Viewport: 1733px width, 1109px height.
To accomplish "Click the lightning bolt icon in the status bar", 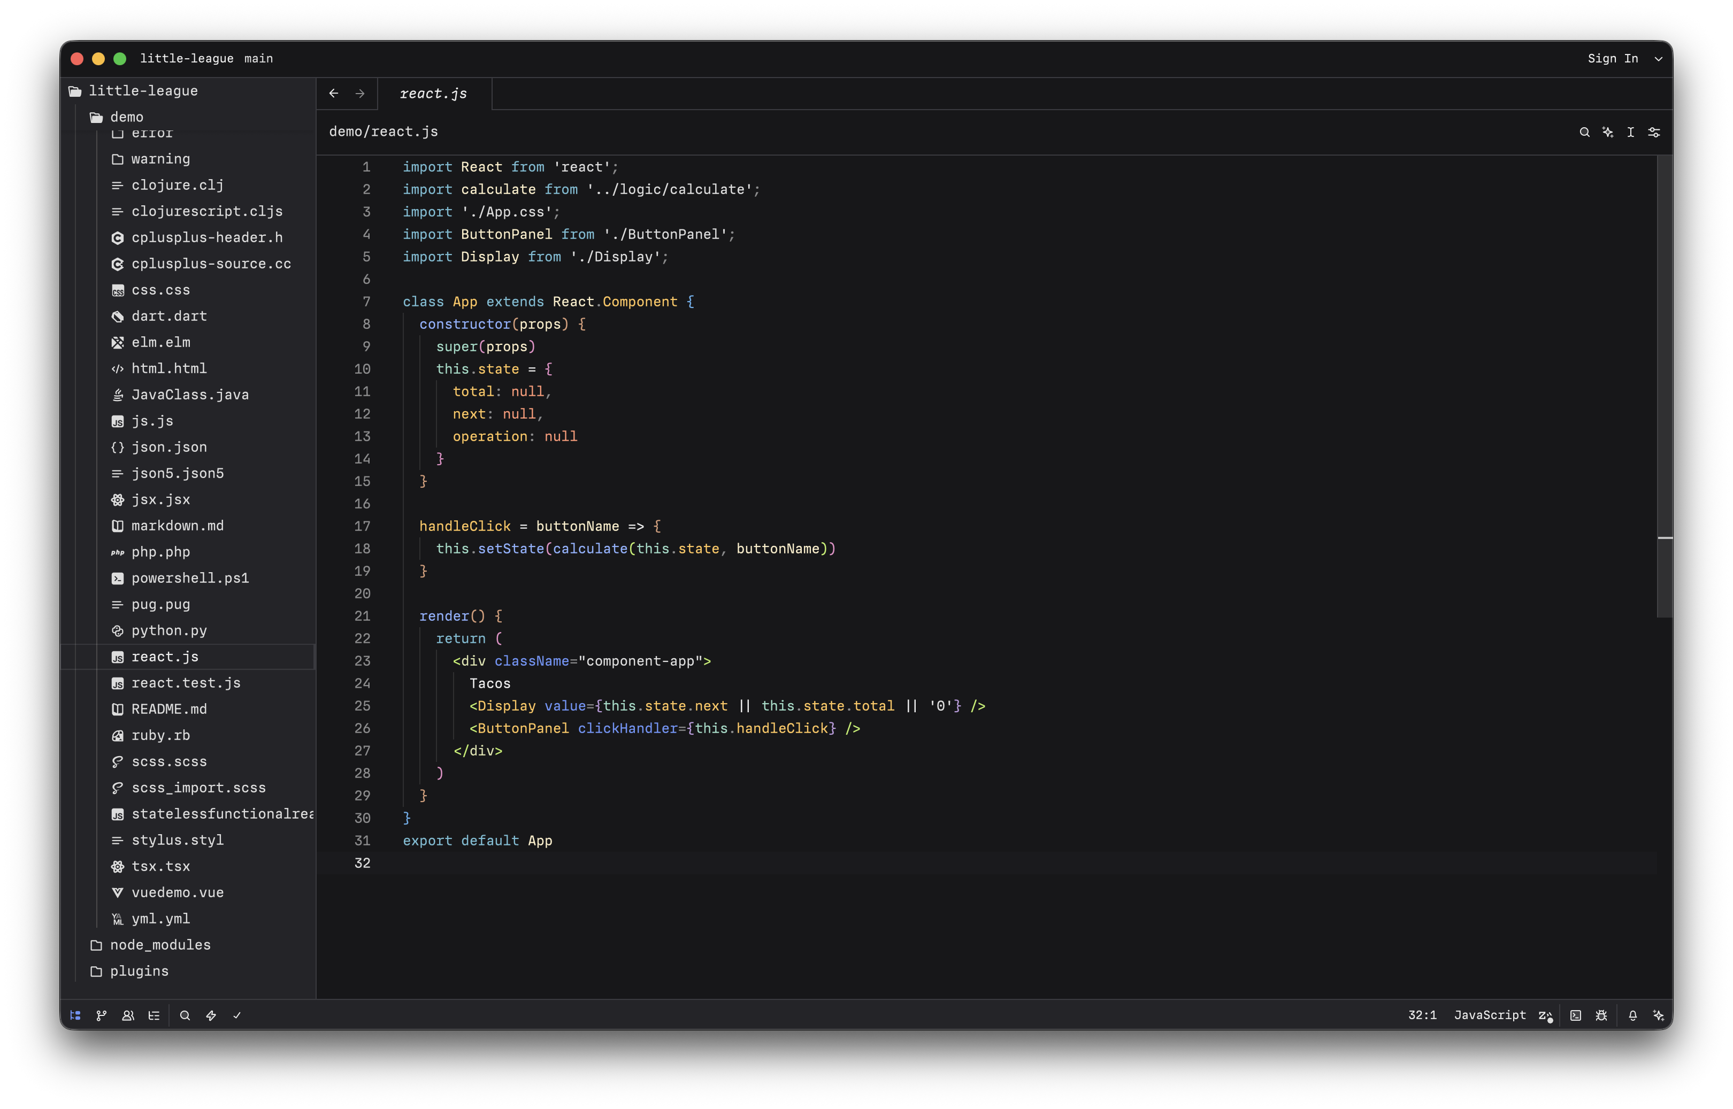I will coord(211,1015).
